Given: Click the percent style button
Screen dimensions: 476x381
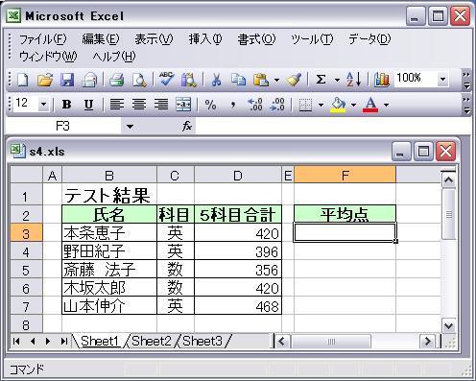Looking at the screenshot, I should [210, 105].
